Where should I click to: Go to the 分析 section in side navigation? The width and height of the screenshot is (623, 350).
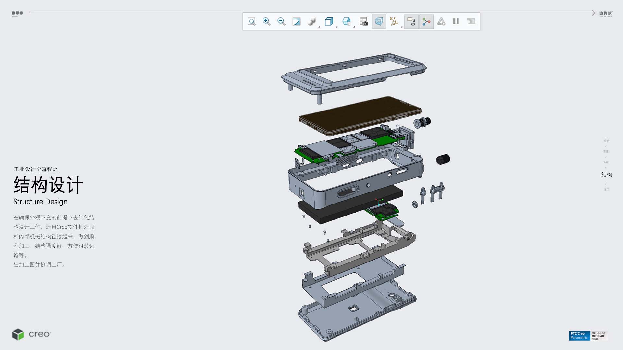tap(606, 141)
